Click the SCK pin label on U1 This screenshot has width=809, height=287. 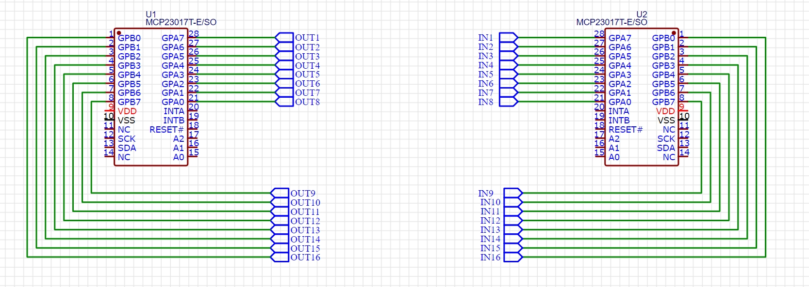[127, 138]
